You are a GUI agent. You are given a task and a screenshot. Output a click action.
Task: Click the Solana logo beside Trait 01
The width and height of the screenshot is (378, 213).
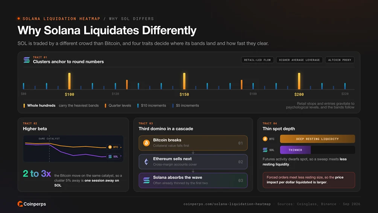(x=26, y=60)
